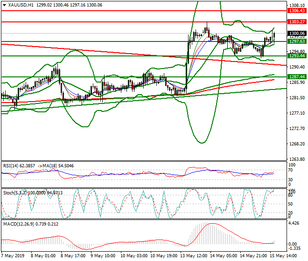Click the red 1303.27 resistance label
The width and height of the screenshot is (308, 261).
tap(297, 22)
